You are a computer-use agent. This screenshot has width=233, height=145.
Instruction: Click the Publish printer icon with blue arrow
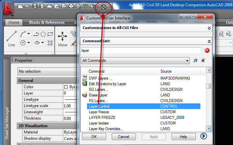78,6
